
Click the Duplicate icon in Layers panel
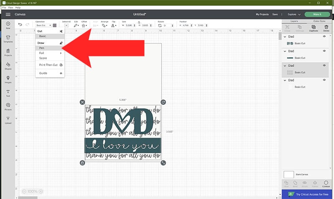click(314, 28)
